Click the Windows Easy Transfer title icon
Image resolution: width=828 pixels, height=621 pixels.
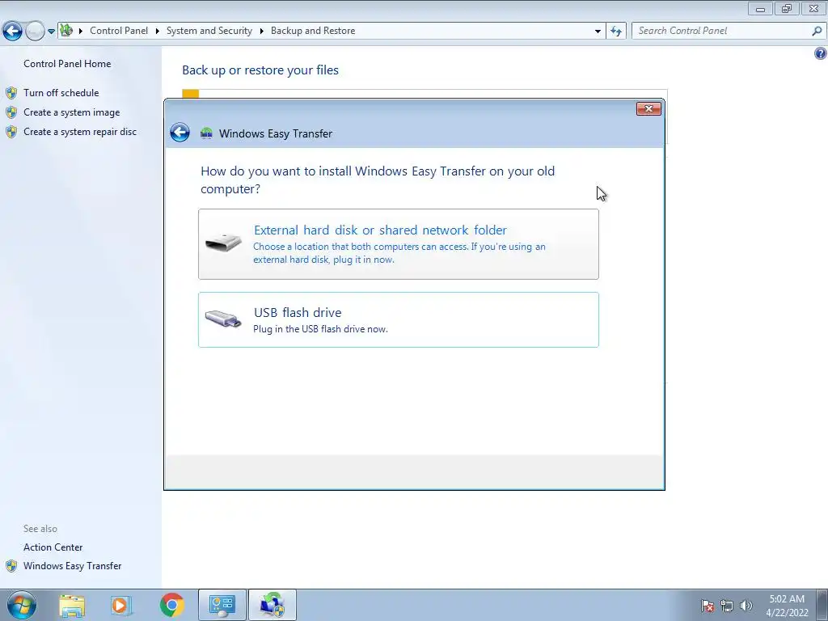point(206,133)
